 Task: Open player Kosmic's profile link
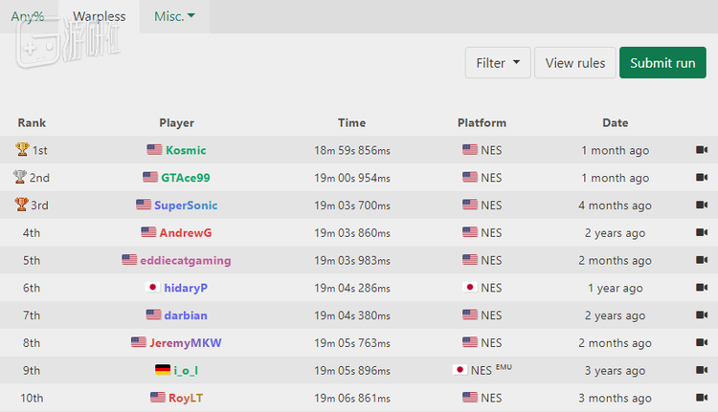[x=186, y=150]
